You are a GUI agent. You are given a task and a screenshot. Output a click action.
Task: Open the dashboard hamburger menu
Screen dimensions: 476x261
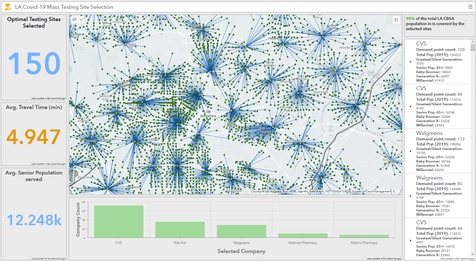pos(470,7)
